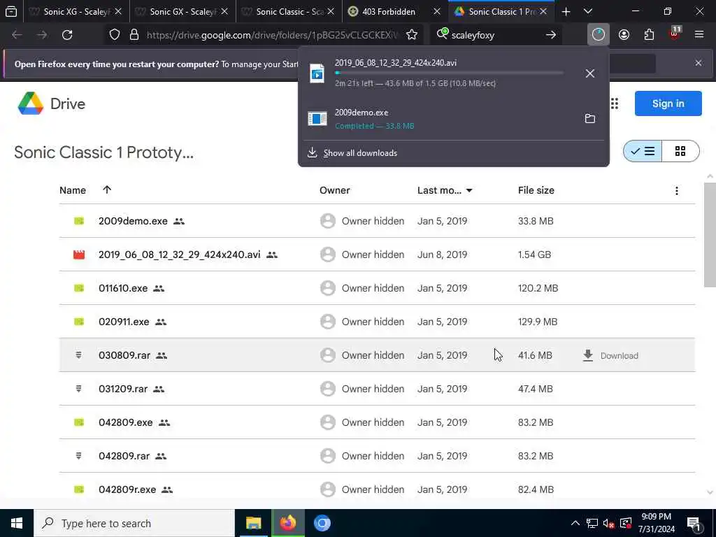The image size is (716, 537).
Task: Click the Firefox taskbar icon
Action: (x=287, y=523)
